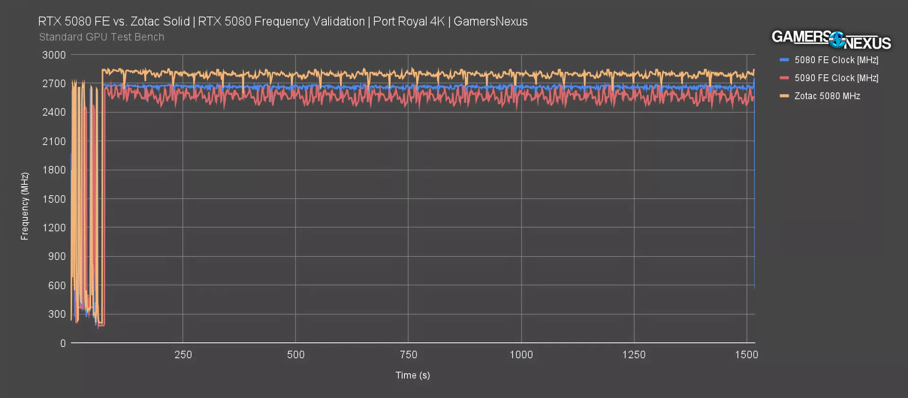Click the 2700 y-axis tick label

(x=54, y=84)
